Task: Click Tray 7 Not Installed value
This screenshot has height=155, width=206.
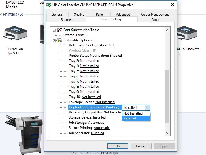Action: pyautogui.click(x=89, y=81)
